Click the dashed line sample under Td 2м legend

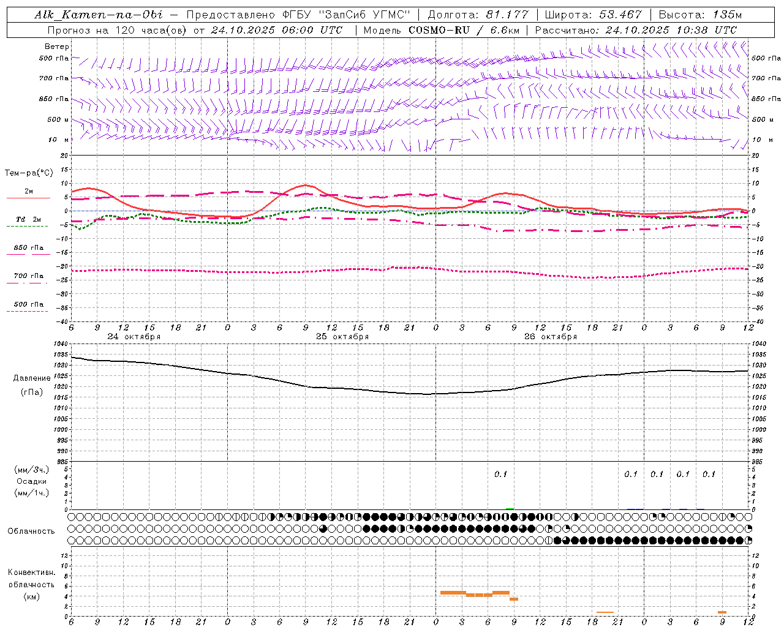coord(28,227)
